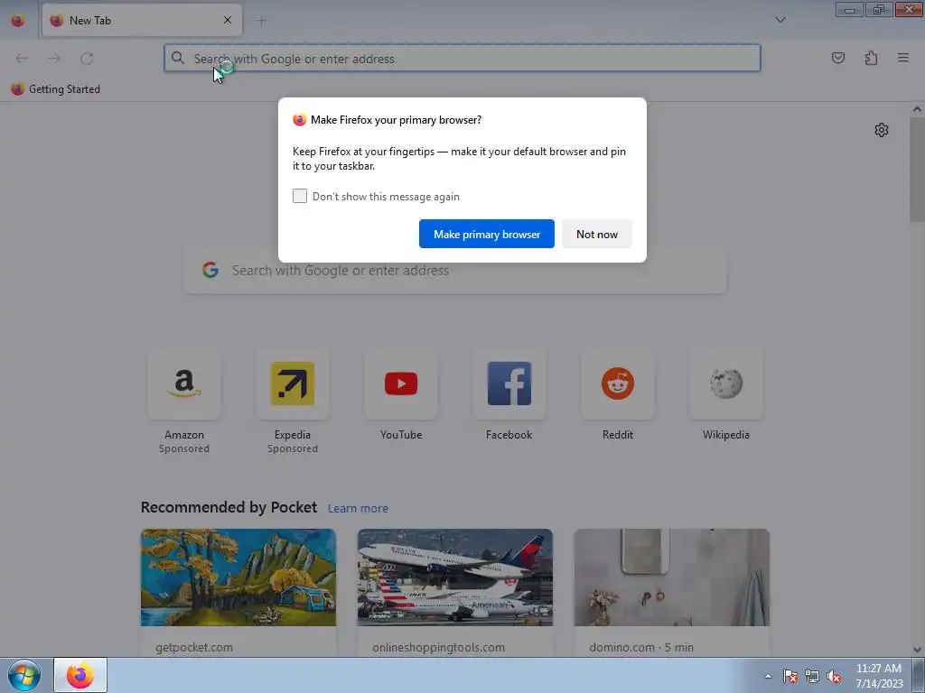Click the Learn more Pocket link
The image size is (925, 693).
coord(358,508)
